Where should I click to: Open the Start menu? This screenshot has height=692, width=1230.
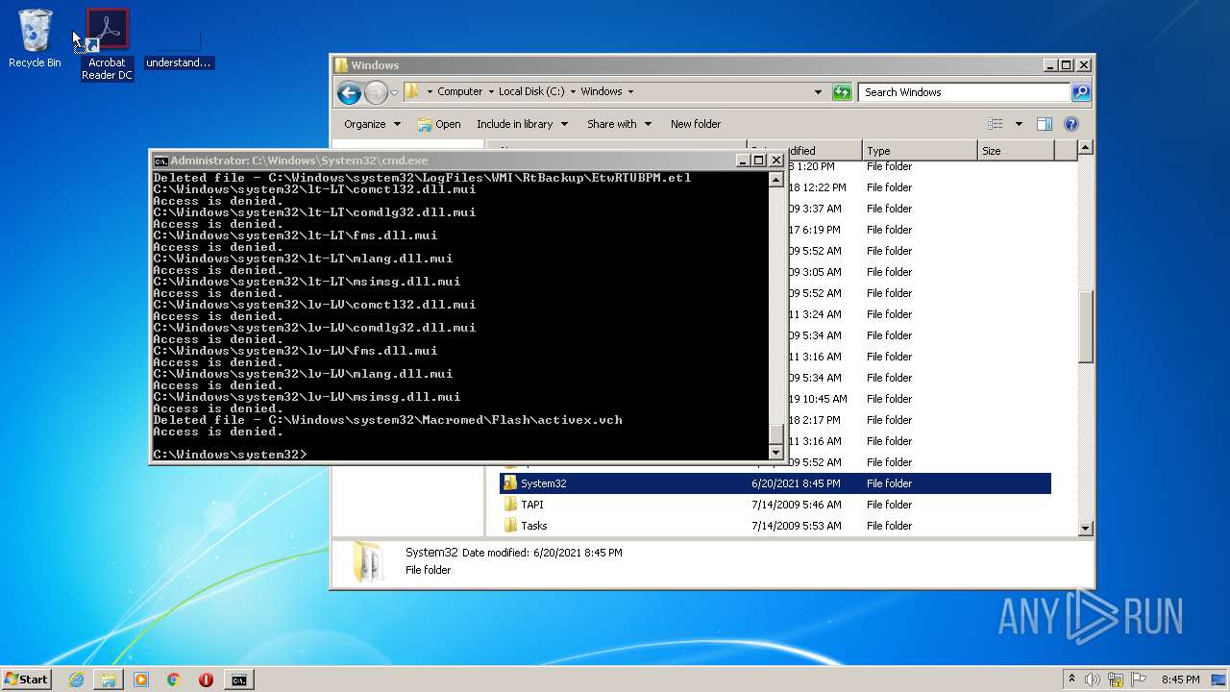26,679
